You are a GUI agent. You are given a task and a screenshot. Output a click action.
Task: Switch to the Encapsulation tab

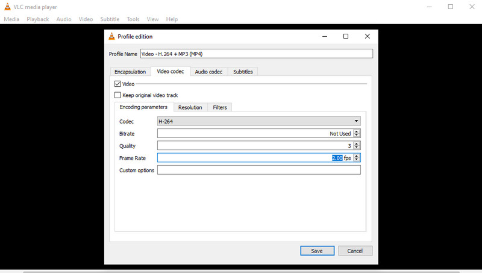pyautogui.click(x=130, y=72)
